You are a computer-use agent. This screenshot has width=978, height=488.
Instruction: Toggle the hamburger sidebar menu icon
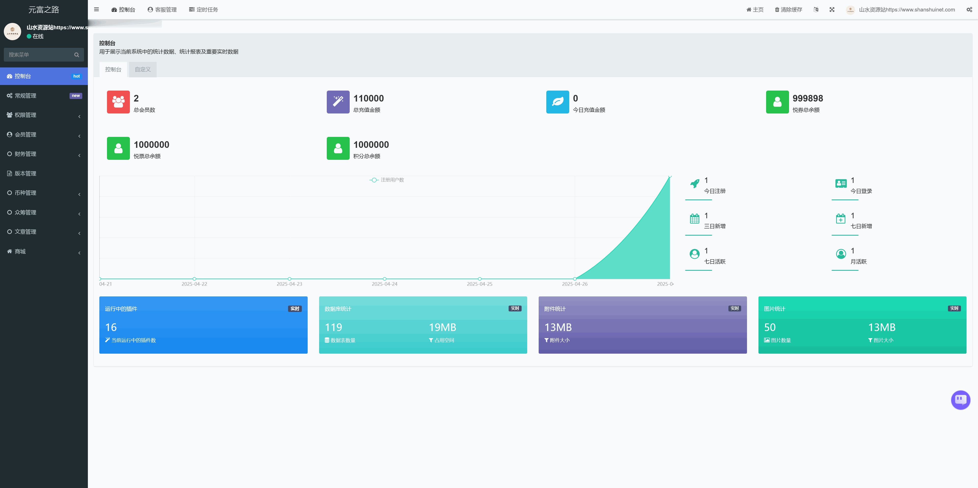97,9
